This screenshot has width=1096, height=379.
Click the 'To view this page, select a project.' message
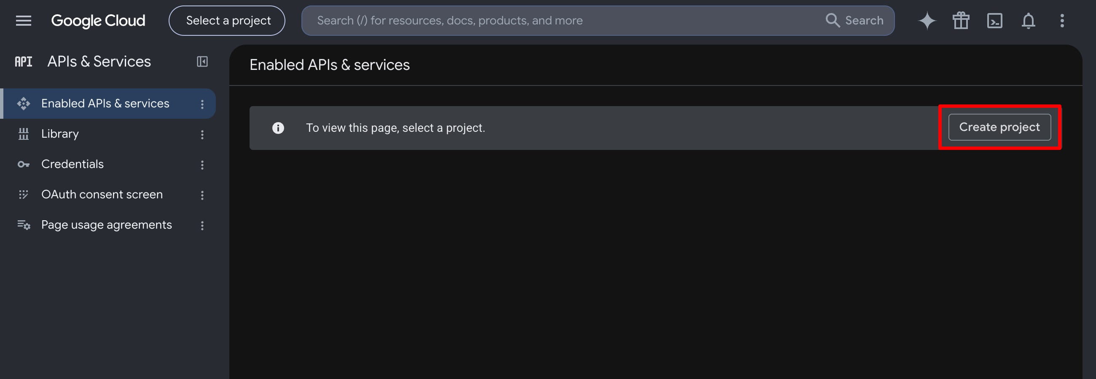pos(396,128)
